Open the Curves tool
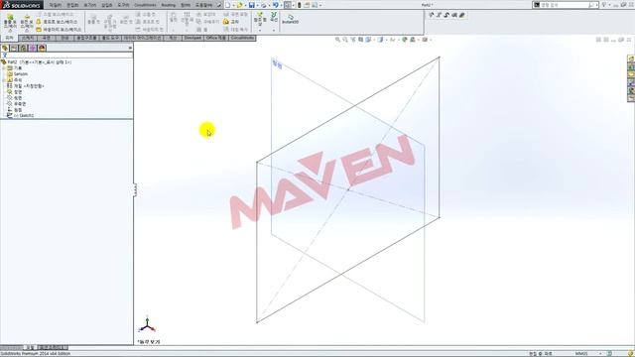The height and width of the screenshot is (357, 635). [274, 17]
